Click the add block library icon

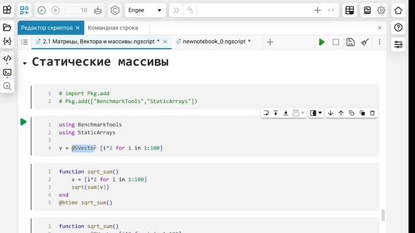tap(25, 10)
